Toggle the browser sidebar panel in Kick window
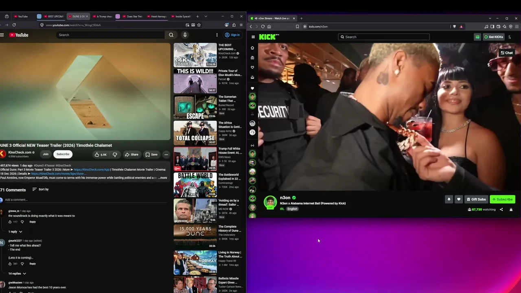The image size is (521, 293). point(492,26)
